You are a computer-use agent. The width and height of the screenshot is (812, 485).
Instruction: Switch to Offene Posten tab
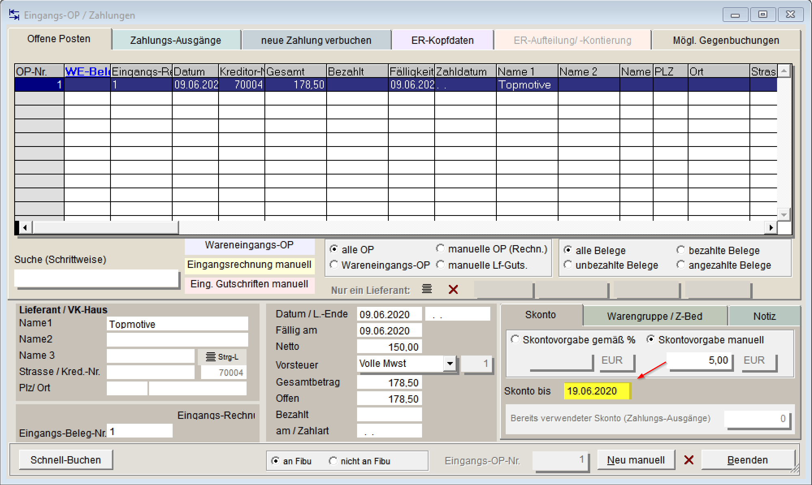tap(59, 39)
